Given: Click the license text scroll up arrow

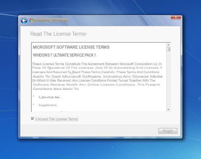Looking at the screenshot, I should point(168,45).
